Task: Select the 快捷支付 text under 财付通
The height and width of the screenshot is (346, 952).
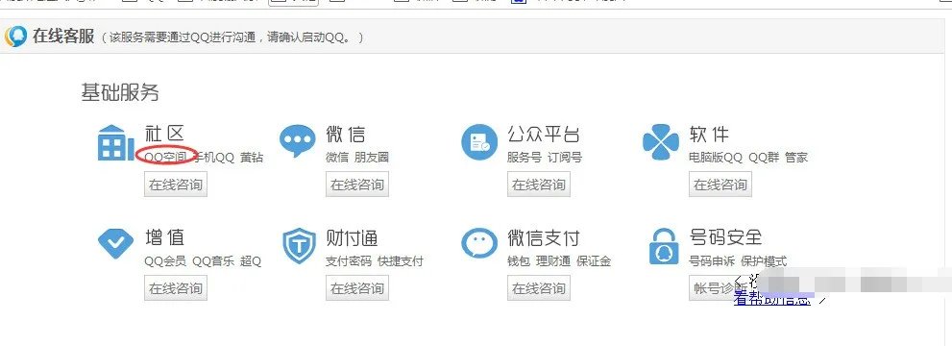Action: tap(400, 261)
